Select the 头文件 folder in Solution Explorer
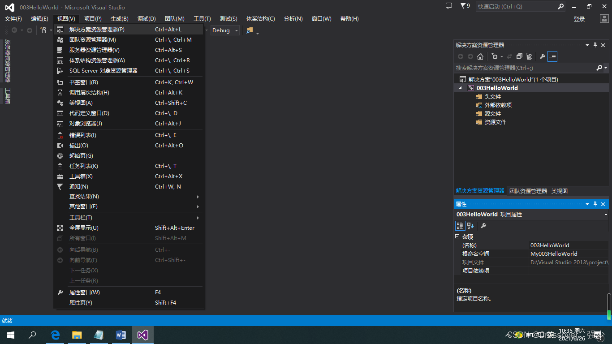Viewport: 612px width, 344px height. point(493,96)
